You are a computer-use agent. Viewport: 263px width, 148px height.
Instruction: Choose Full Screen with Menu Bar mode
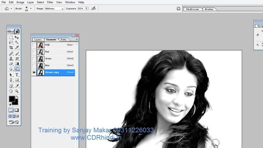[14, 116]
